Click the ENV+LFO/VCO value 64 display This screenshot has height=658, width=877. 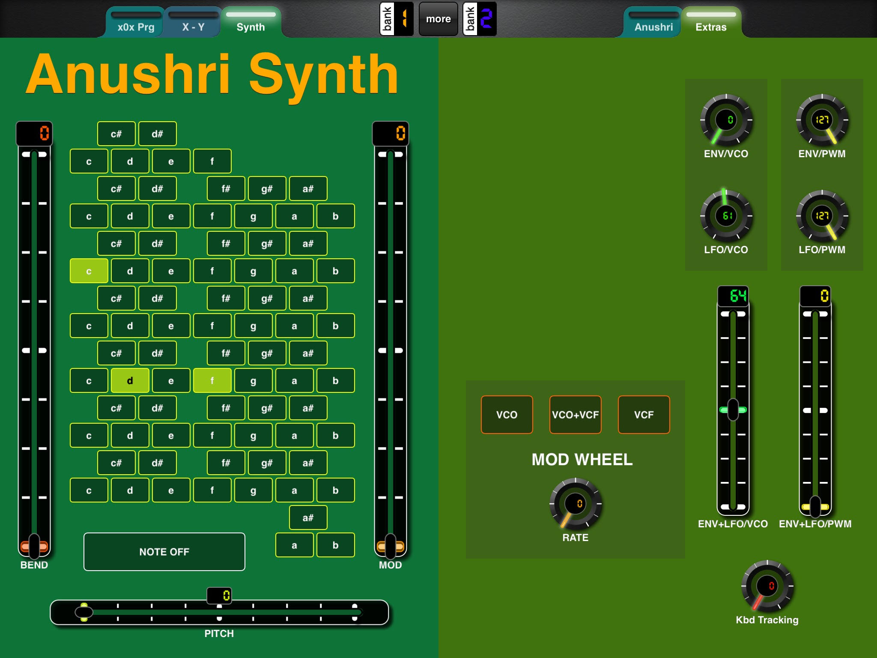pos(733,296)
